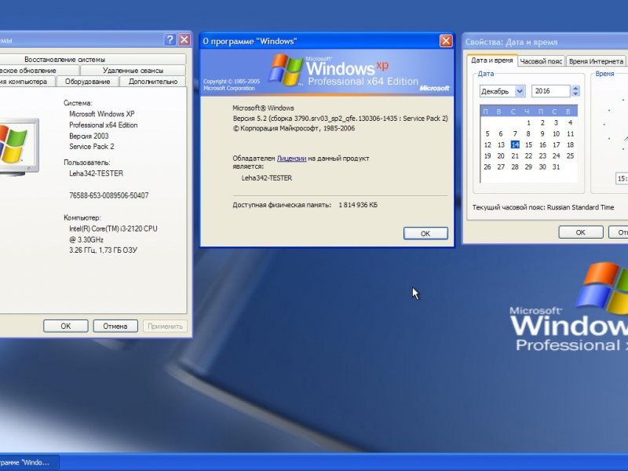This screenshot has width=628, height=471.
Task: Open the Лицензии license link
Action: point(291,159)
